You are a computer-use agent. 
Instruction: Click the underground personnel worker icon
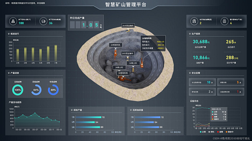(x=13, y=21)
